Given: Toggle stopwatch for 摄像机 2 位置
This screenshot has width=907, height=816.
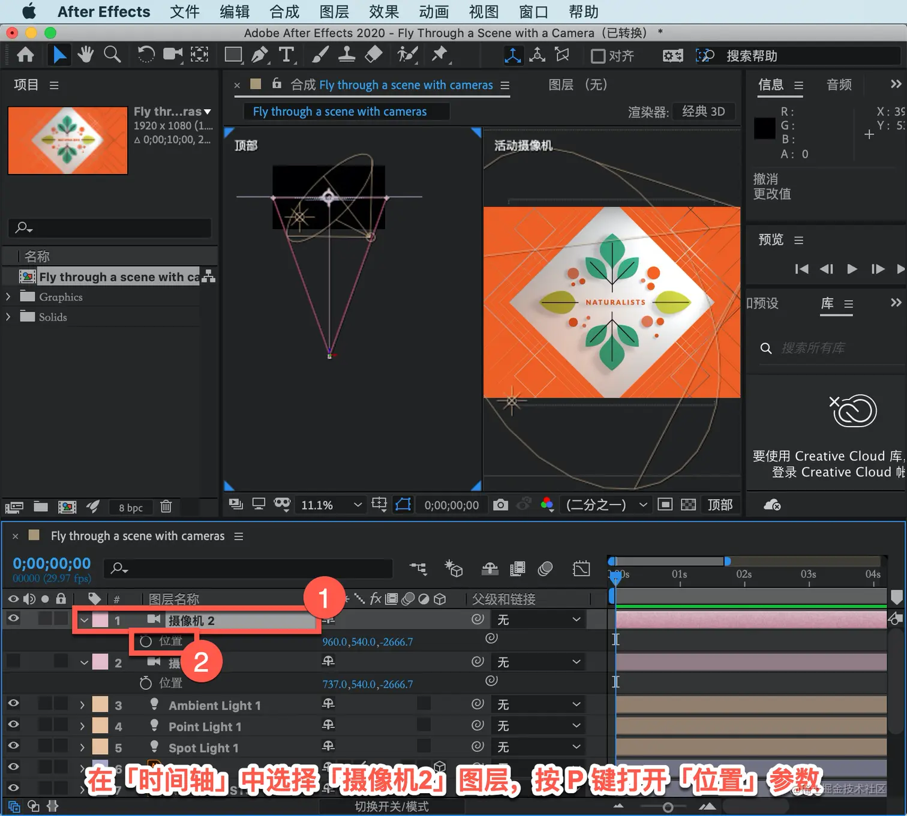Looking at the screenshot, I should 146,641.
